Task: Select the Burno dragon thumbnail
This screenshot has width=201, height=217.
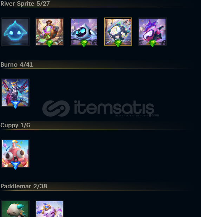Action: click(x=15, y=93)
